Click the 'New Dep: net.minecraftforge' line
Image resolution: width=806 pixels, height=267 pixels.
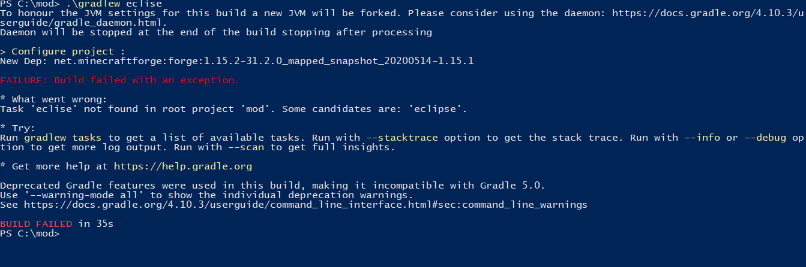pyautogui.click(x=237, y=61)
